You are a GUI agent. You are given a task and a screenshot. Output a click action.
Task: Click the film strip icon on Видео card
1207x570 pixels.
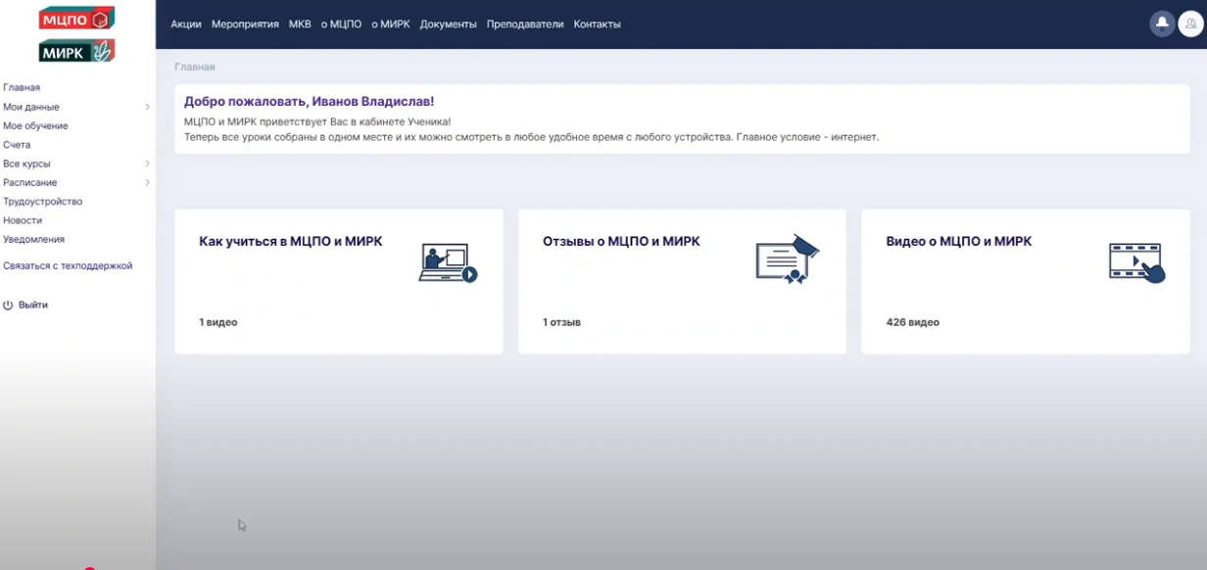click(1136, 262)
